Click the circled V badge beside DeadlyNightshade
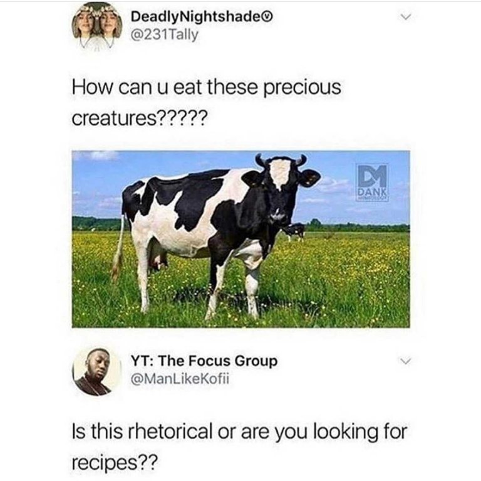 point(269,16)
